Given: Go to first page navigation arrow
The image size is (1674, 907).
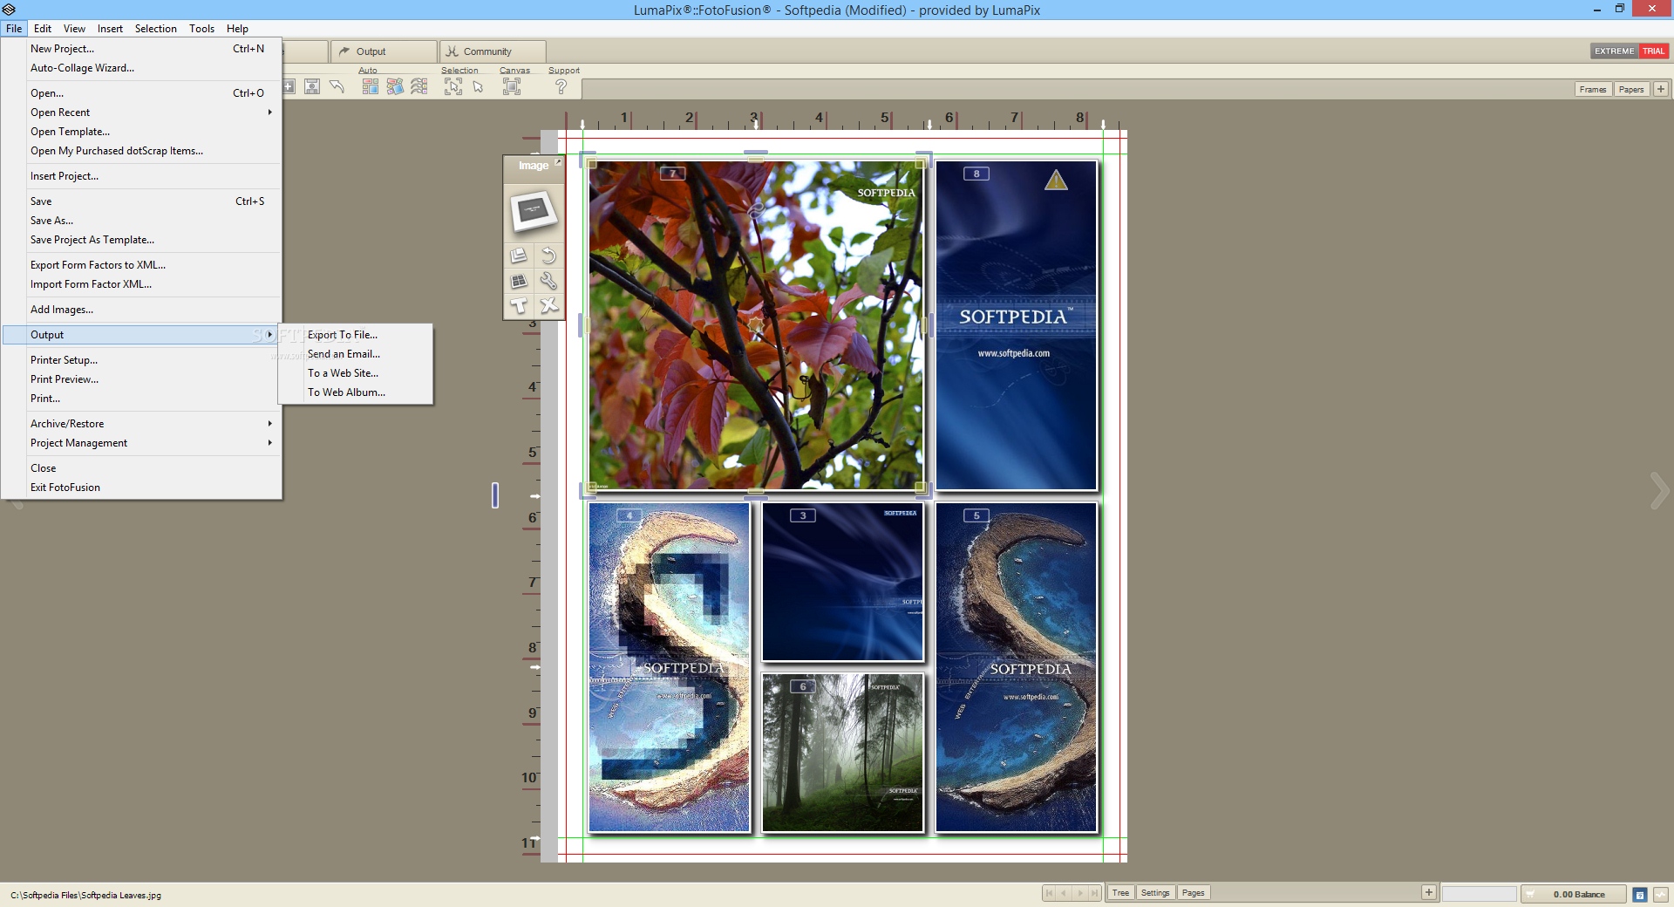Looking at the screenshot, I should click(x=1050, y=893).
